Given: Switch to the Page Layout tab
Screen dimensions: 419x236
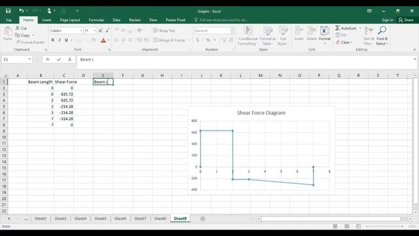Looking at the screenshot, I should 70,20.
